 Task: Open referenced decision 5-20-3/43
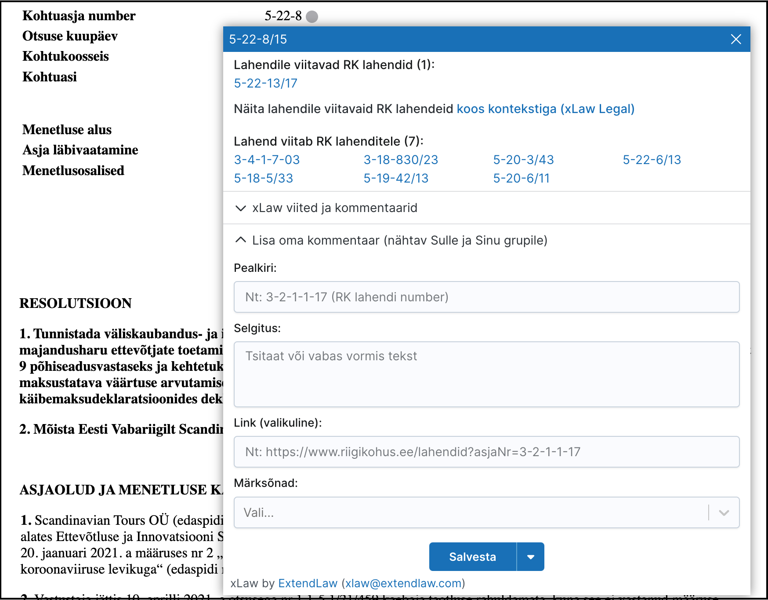pos(523,160)
